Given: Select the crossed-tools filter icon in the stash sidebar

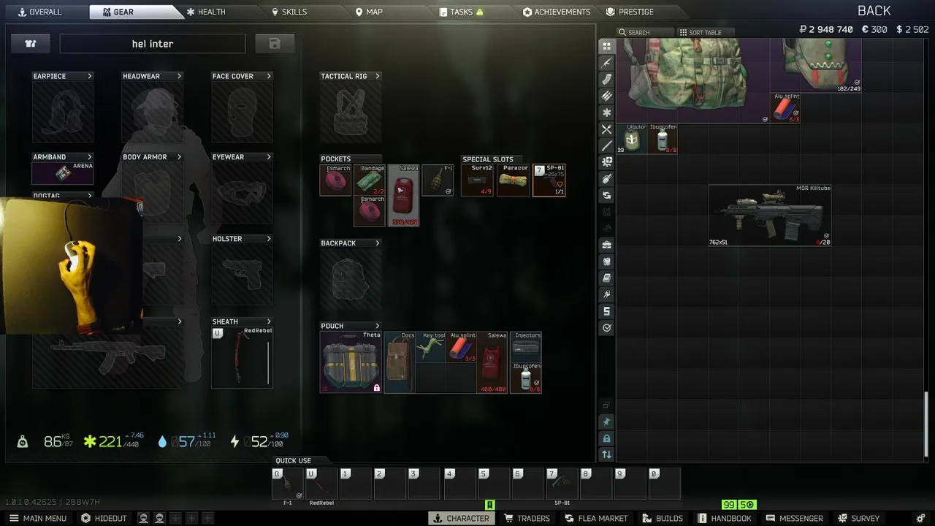Looking at the screenshot, I should click(x=606, y=129).
